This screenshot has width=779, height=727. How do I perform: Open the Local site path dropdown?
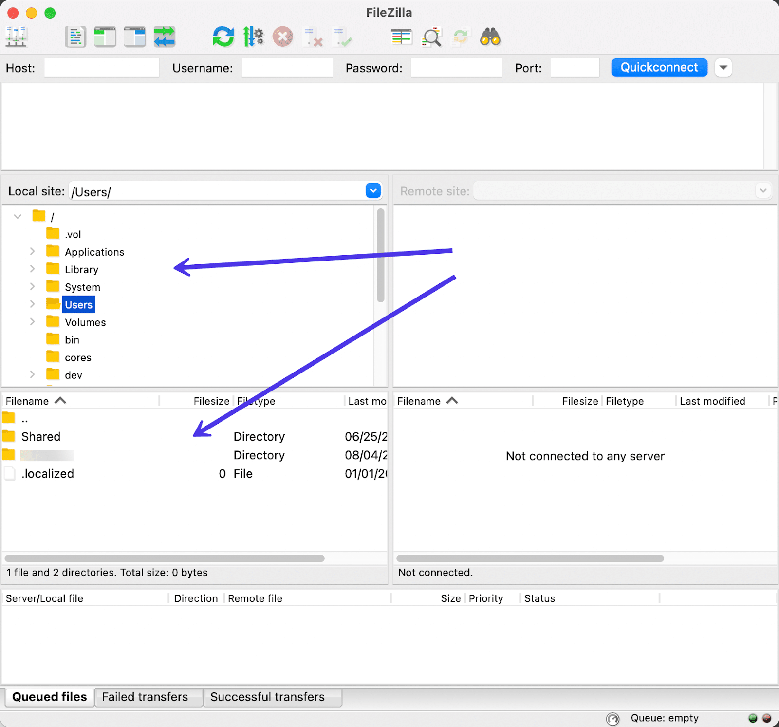tap(373, 190)
